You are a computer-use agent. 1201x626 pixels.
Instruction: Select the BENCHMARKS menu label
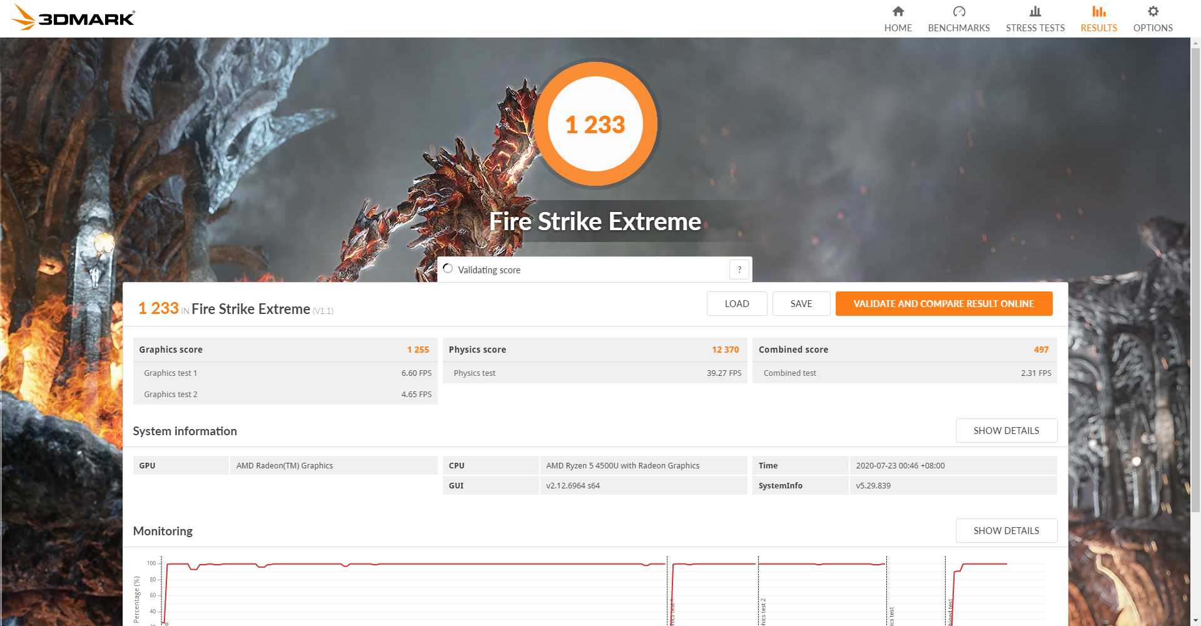click(x=959, y=28)
